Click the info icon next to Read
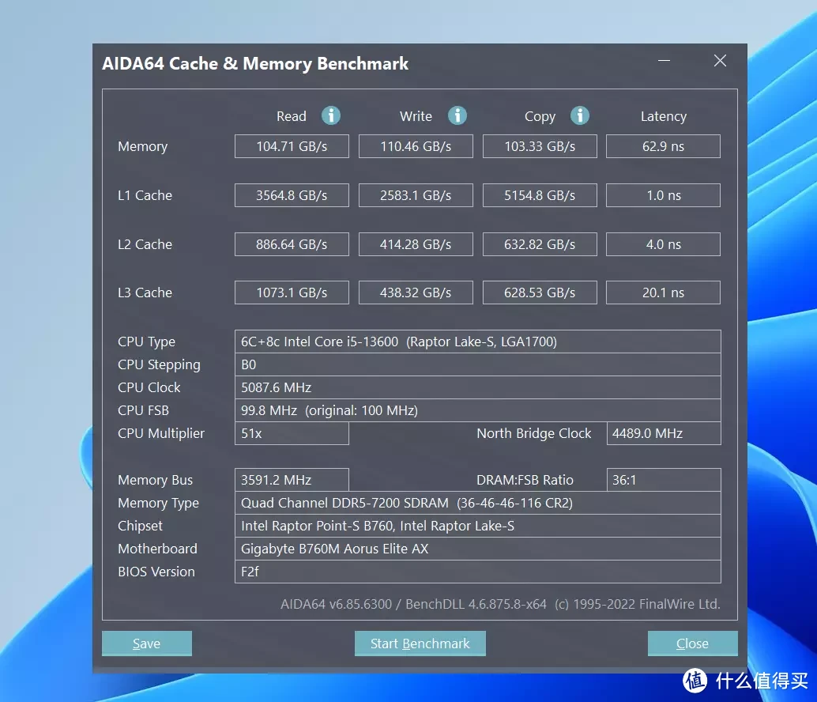The image size is (817, 702). pos(331,115)
